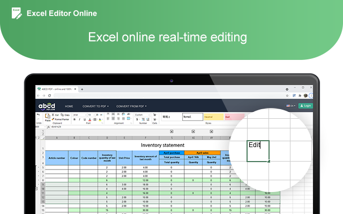This screenshot has width=343, height=214.
Task: Open a new browser tab
Action: pyautogui.click(x=82, y=89)
